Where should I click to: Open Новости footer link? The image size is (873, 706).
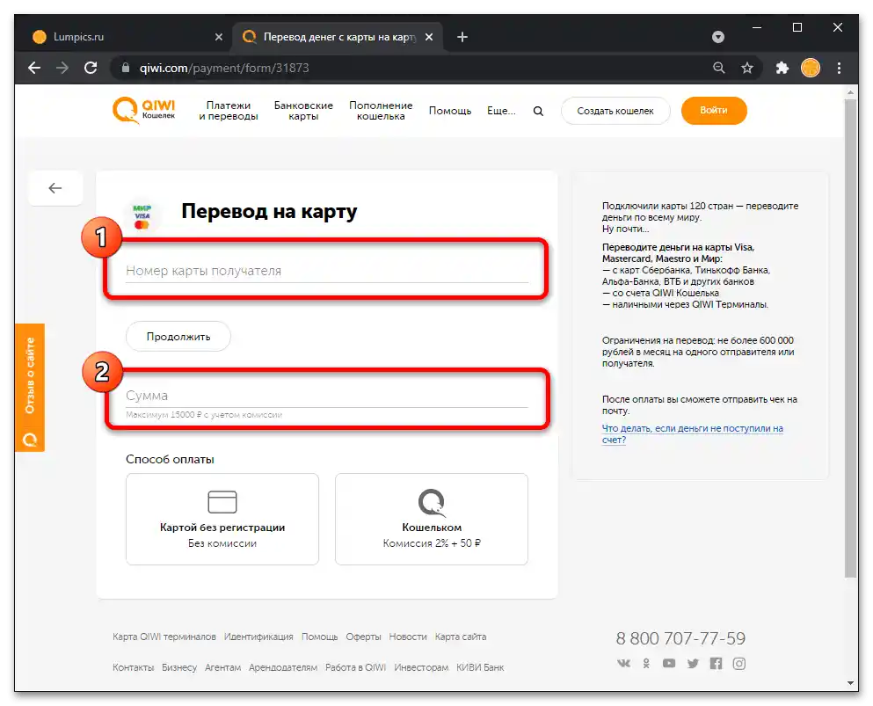[408, 637]
